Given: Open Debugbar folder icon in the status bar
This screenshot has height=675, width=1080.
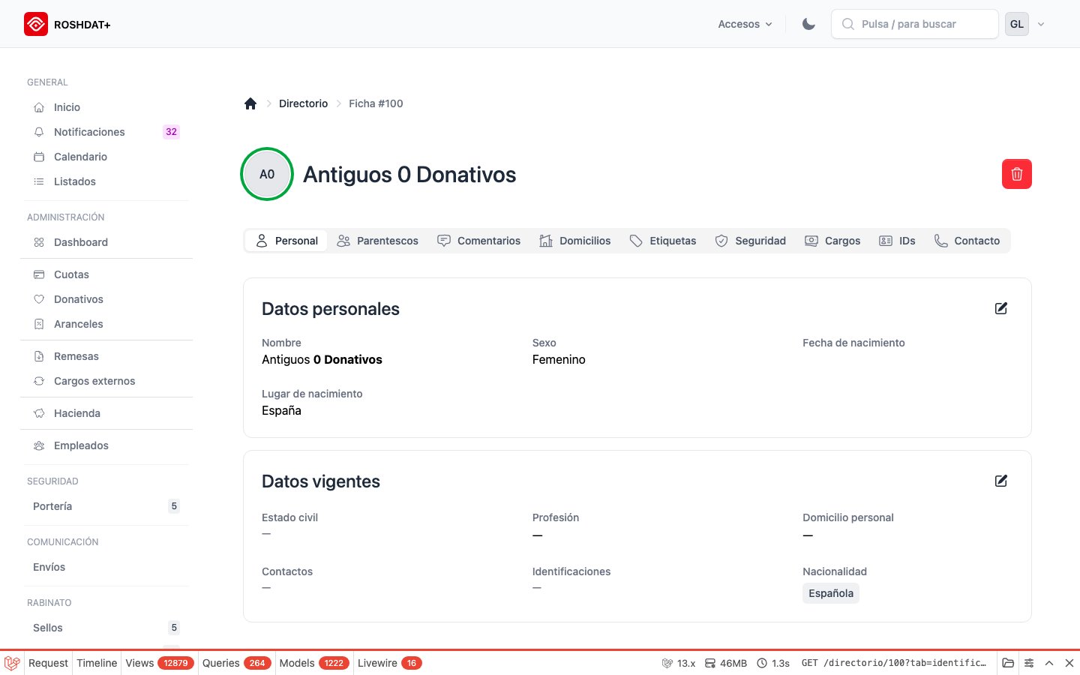Looking at the screenshot, I should point(1008,663).
